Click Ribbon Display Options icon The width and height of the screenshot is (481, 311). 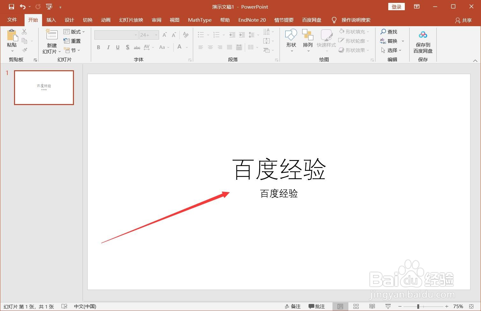tap(417, 7)
